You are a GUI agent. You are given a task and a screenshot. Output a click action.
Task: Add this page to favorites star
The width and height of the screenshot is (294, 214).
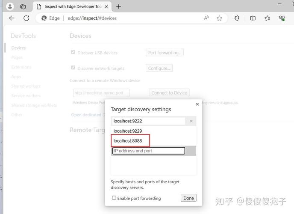219,18
